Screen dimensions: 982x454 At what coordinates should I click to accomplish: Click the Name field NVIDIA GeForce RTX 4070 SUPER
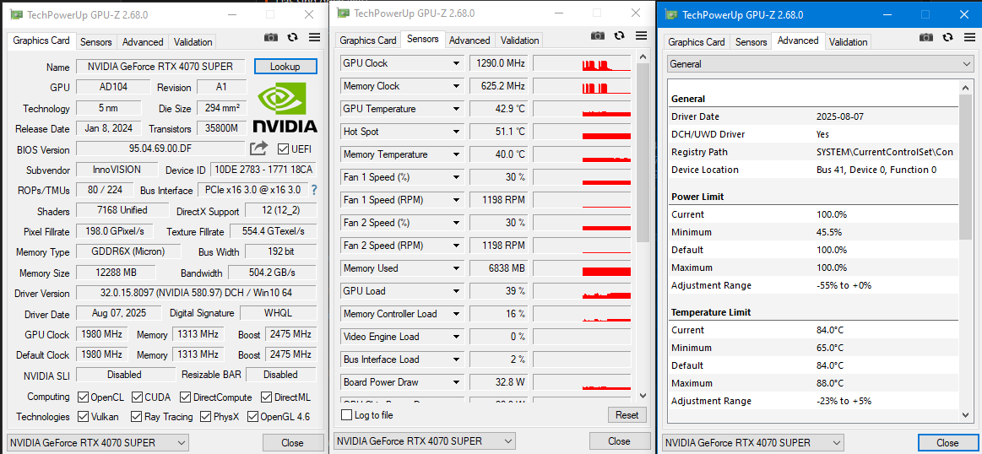pos(161,67)
